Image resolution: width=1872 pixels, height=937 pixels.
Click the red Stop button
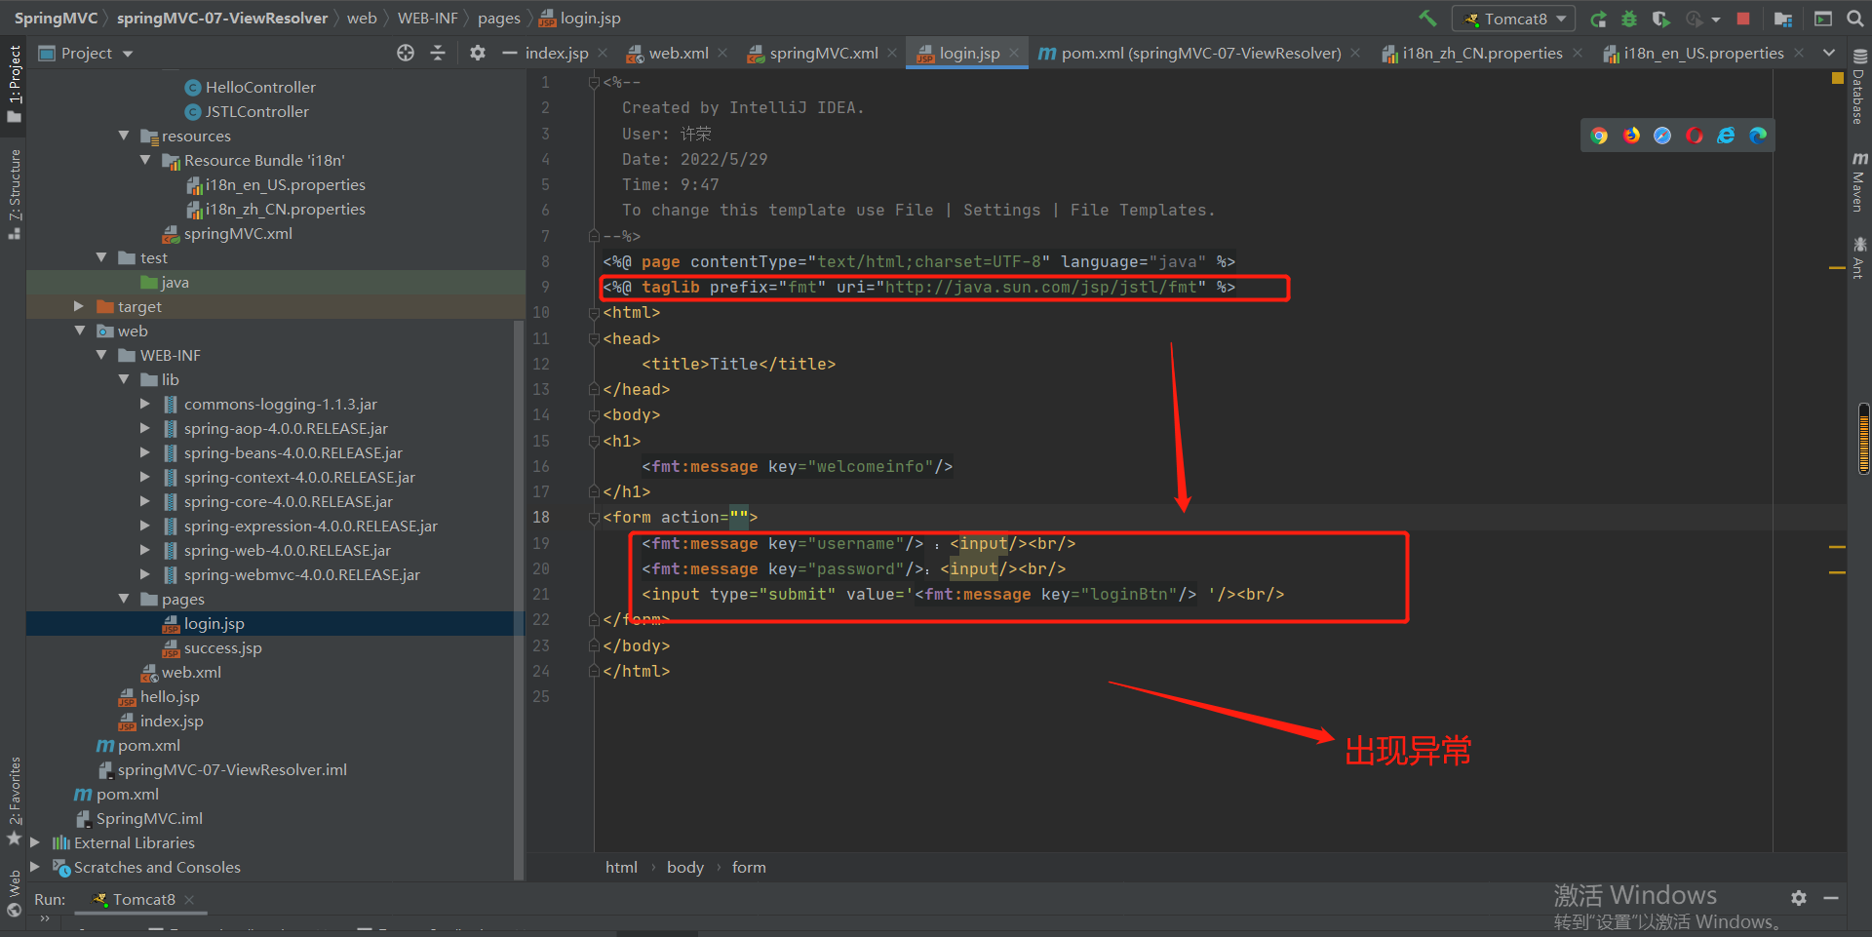(x=1743, y=19)
